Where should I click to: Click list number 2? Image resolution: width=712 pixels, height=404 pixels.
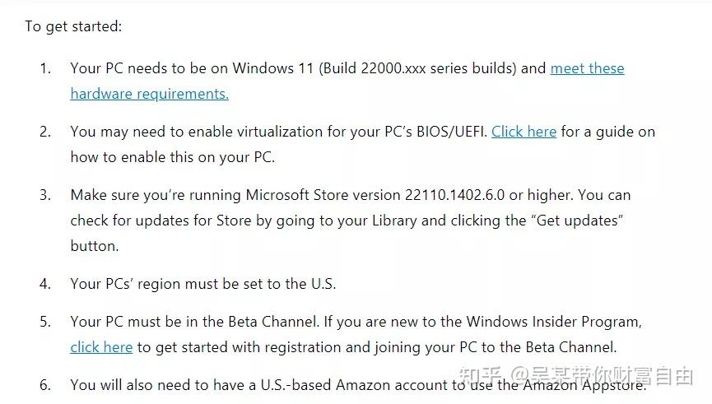click(44, 132)
